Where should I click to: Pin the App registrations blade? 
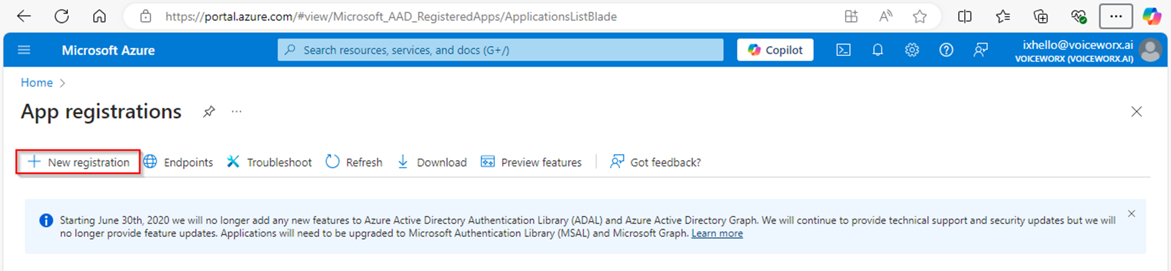209,112
